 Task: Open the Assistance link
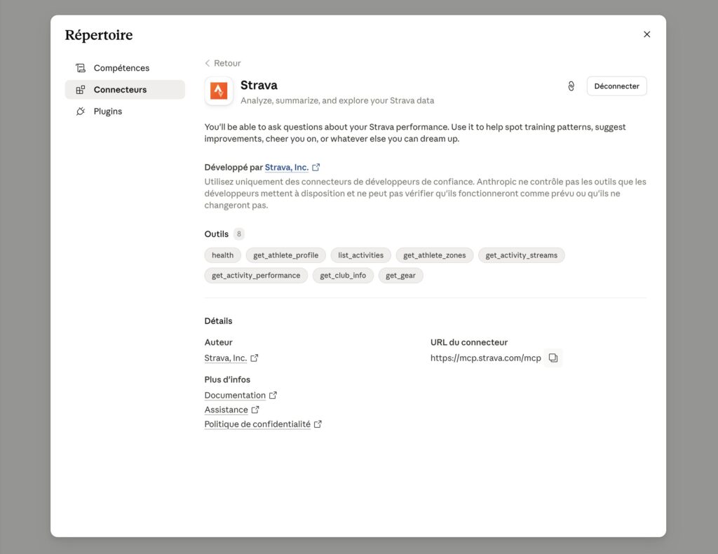pos(226,410)
